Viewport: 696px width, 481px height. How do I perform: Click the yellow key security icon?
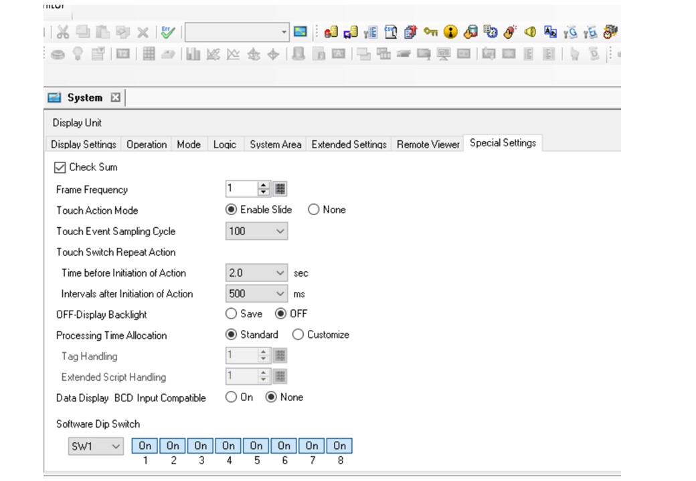(431, 32)
